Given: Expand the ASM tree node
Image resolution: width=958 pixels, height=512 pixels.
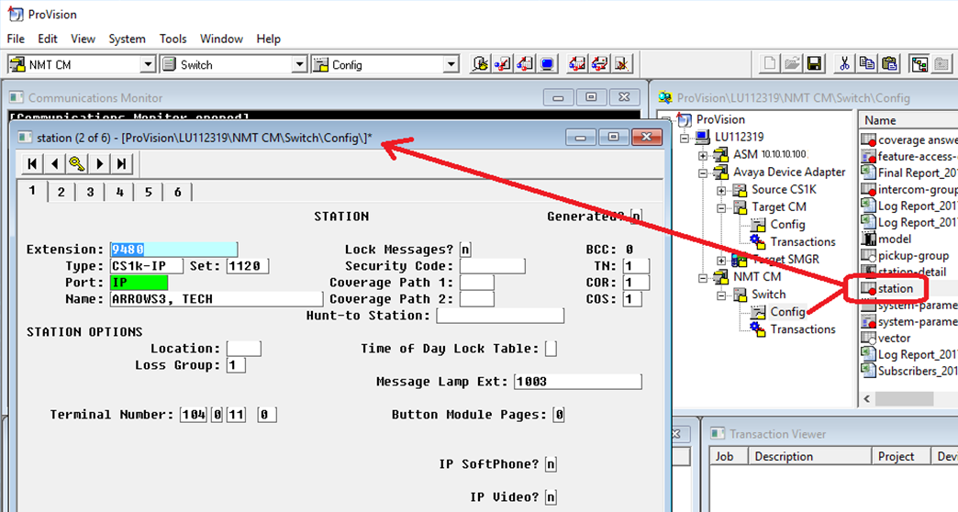Looking at the screenshot, I should [x=703, y=156].
